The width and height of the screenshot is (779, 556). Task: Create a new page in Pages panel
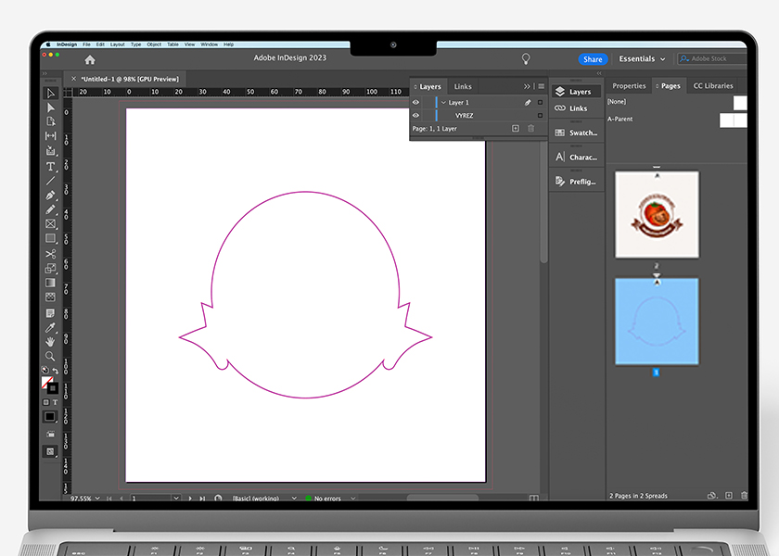(x=729, y=496)
